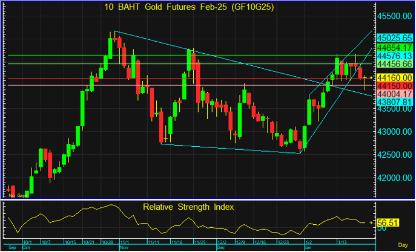
Task: Click the RSI value label 56.51
Action: [x=386, y=222]
